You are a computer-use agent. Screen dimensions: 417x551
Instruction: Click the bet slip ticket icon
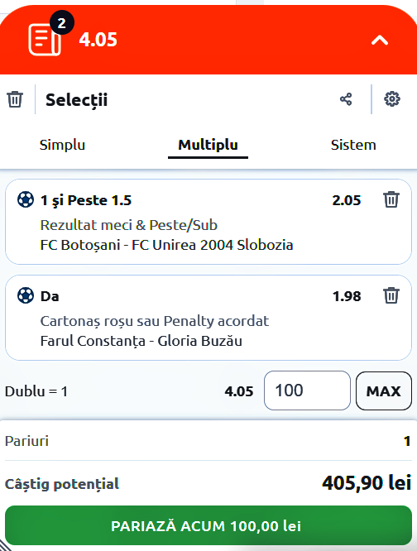pyautogui.click(x=45, y=40)
